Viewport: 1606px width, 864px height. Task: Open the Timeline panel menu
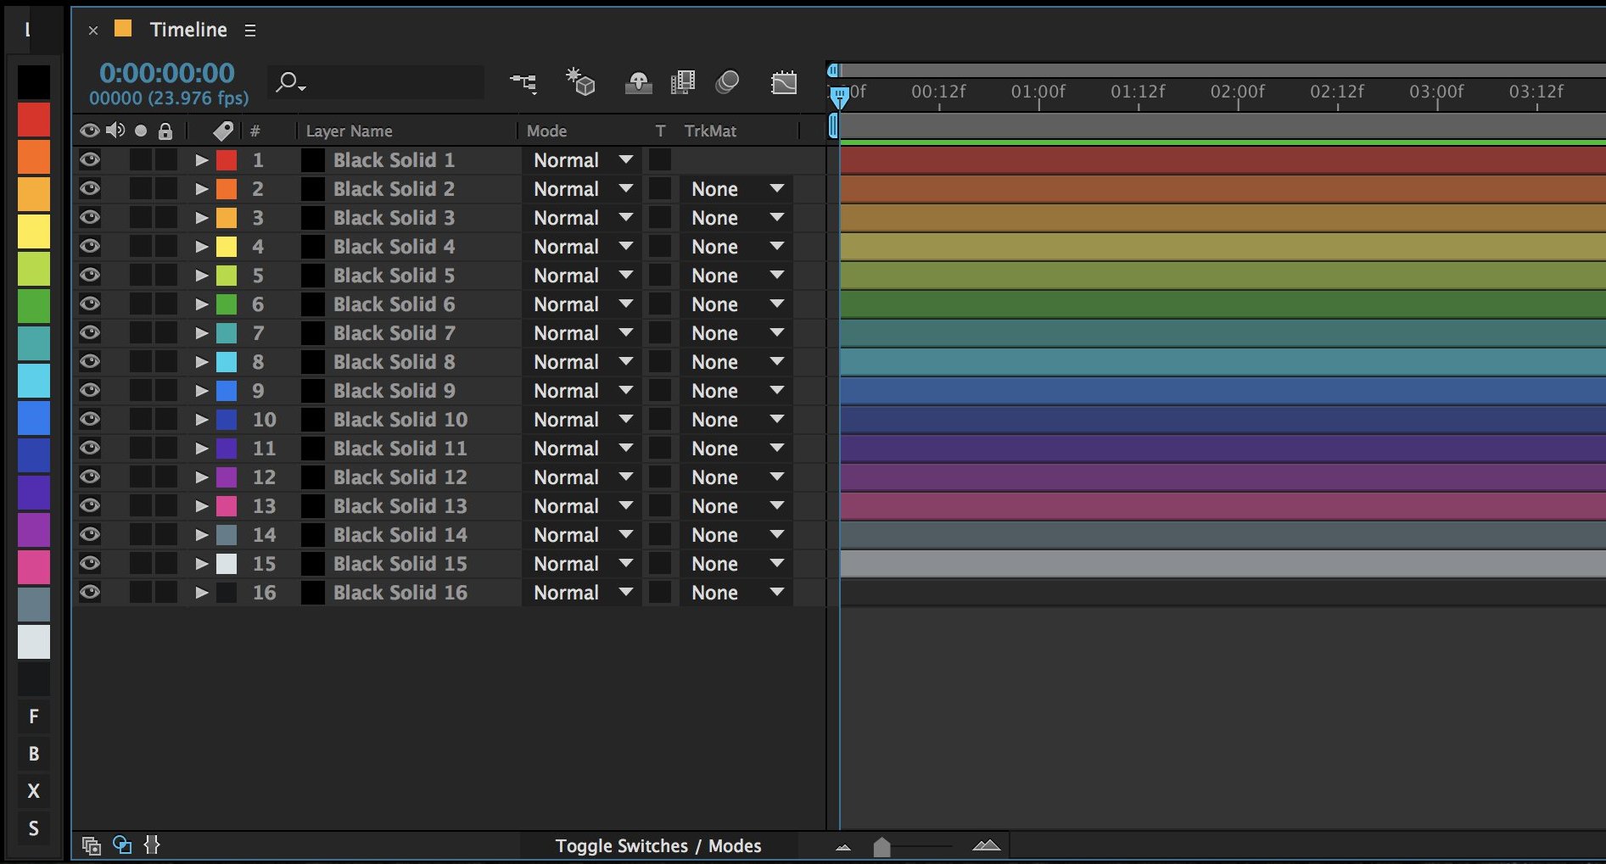pyautogui.click(x=249, y=29)
